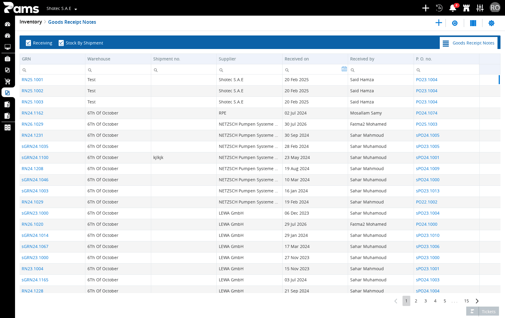Image resolution: width=505 pixels, height=318 pixels.
Task: Click the Shipment no. filter input field
Action: click(x=184, y=70)
